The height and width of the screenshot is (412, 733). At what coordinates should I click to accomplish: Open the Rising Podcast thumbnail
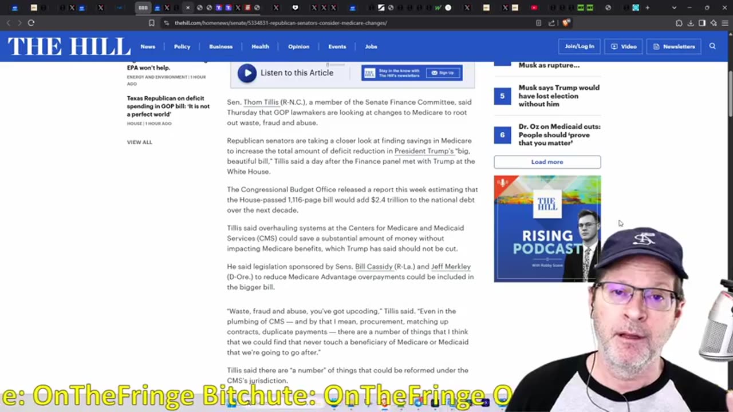tap(547, 229)
